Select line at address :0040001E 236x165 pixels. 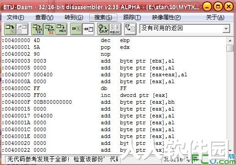tap(114, 137)
